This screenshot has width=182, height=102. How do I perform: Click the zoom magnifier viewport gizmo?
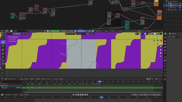[160, 46]
